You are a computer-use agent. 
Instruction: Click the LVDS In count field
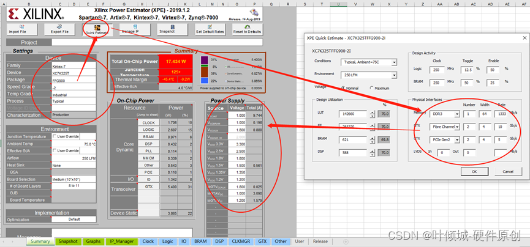443,152
